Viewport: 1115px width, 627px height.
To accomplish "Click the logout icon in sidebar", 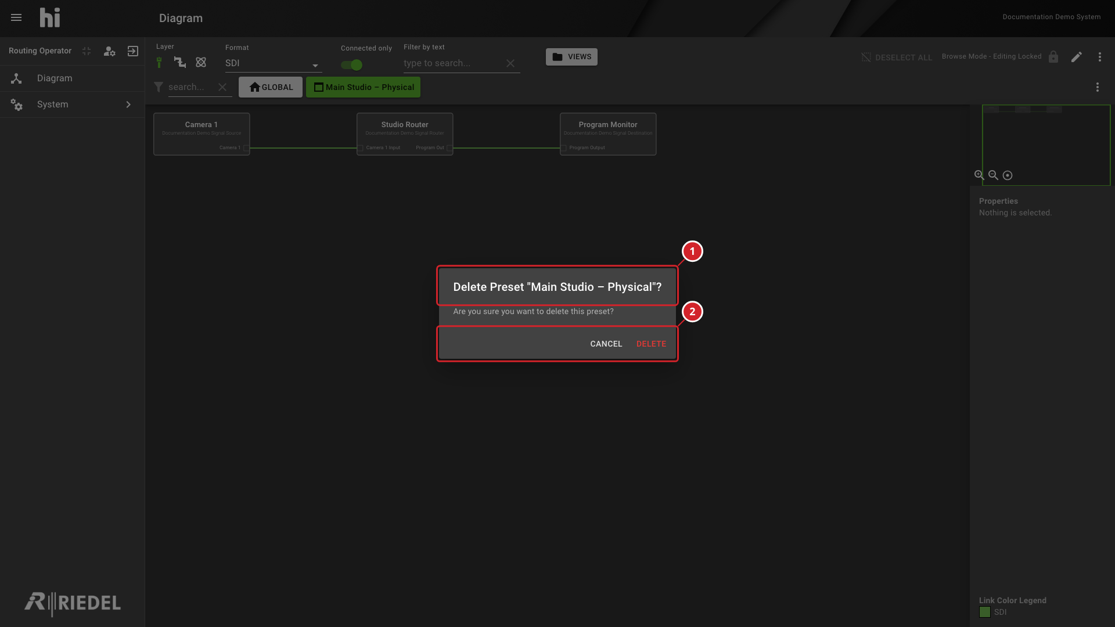I will (x=133, y=51).
